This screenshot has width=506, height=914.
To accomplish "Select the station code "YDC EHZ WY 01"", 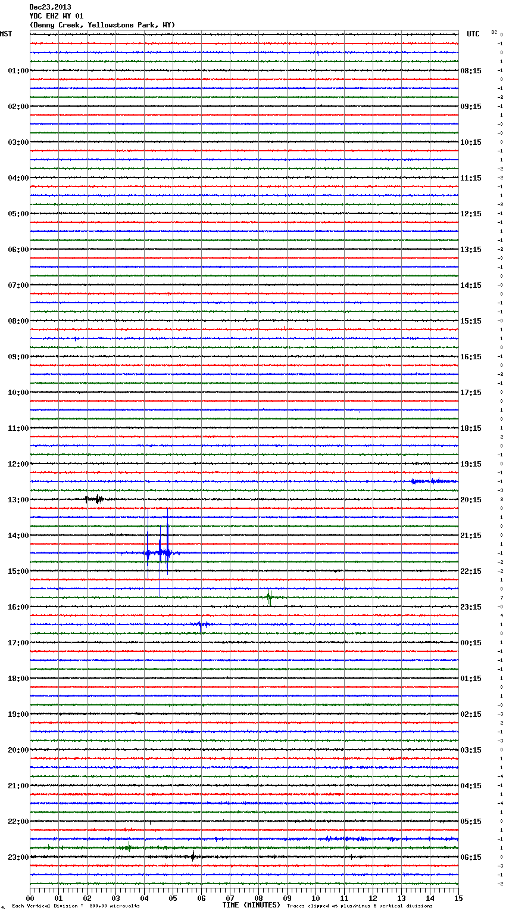I will (x=57, y=16).
